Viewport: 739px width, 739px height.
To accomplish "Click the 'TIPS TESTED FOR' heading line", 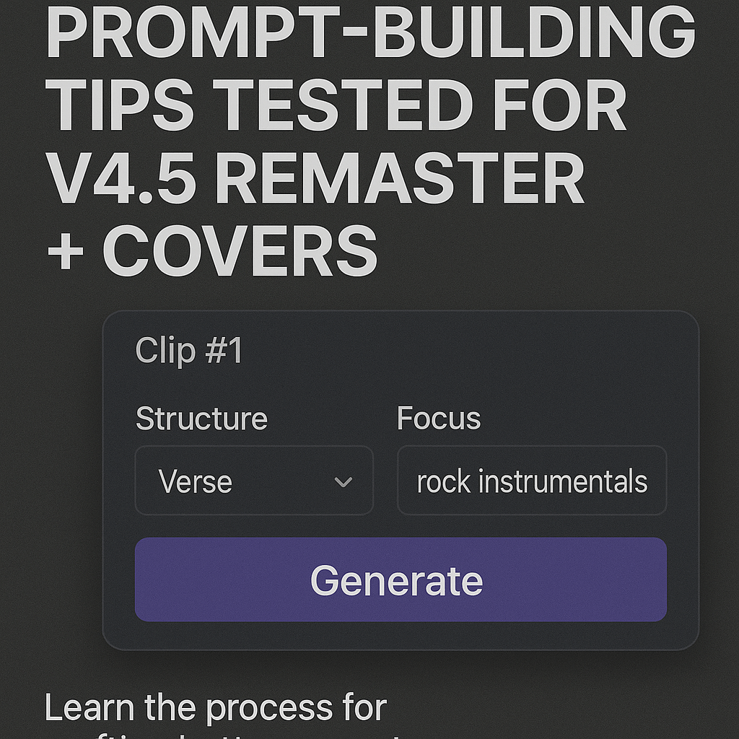I will (336, 105).
